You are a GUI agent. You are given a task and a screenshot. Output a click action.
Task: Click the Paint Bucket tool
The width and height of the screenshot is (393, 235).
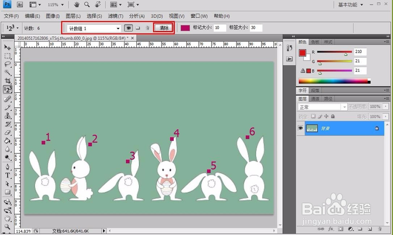7,141
